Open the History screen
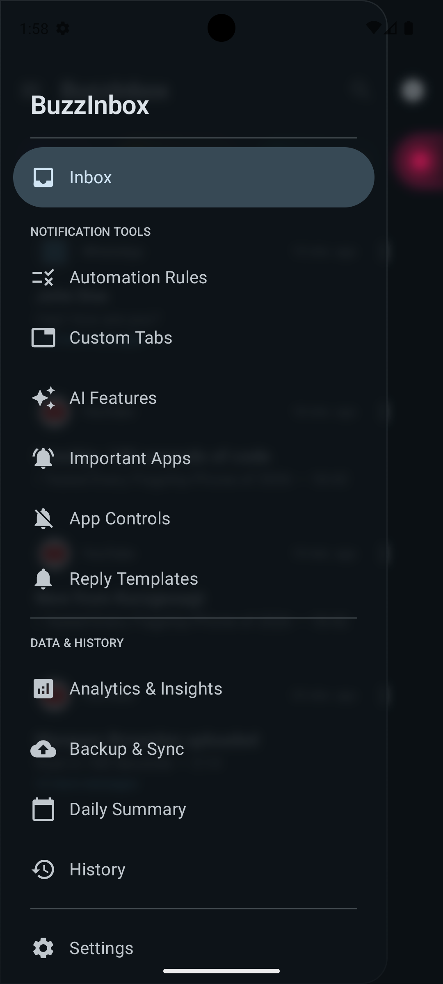The image size is (443, 984). pos(97,869)
